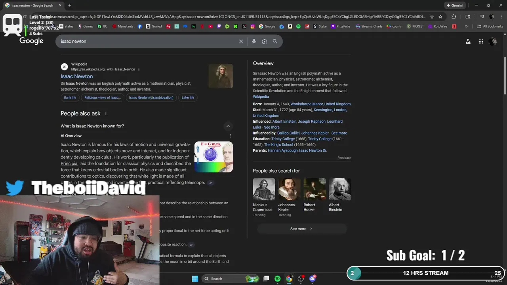Bookmark this page with the star icon

click(x=440, y=17)
